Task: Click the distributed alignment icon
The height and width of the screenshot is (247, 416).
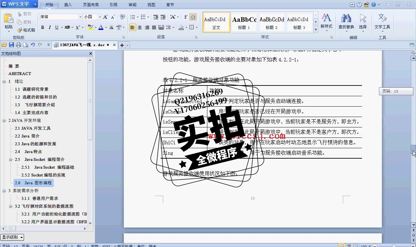Action: tap(161, 28)
